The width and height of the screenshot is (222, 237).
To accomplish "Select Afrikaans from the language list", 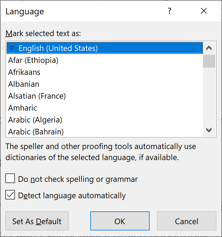I will click(24, 72).
